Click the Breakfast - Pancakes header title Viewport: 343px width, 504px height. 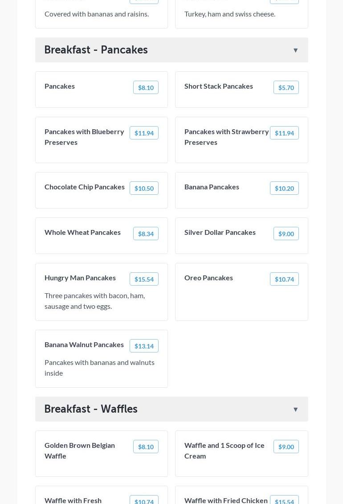[96, 49]
